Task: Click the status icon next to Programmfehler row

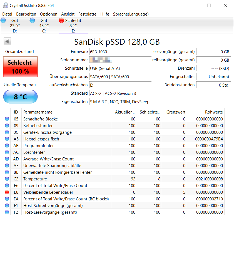Action: pyautogui.click(x=7, y=145)
